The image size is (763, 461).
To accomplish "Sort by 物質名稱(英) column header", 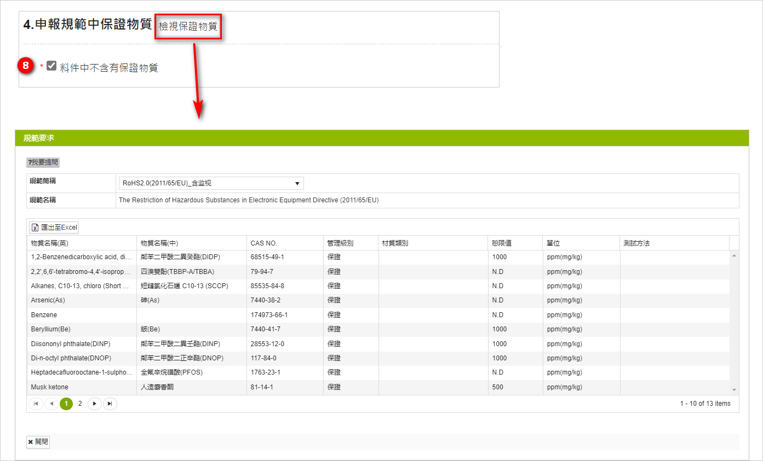I will point(82,243).
